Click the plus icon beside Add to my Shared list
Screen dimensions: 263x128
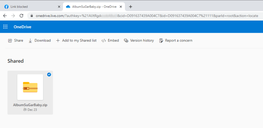tap(58, 41)
